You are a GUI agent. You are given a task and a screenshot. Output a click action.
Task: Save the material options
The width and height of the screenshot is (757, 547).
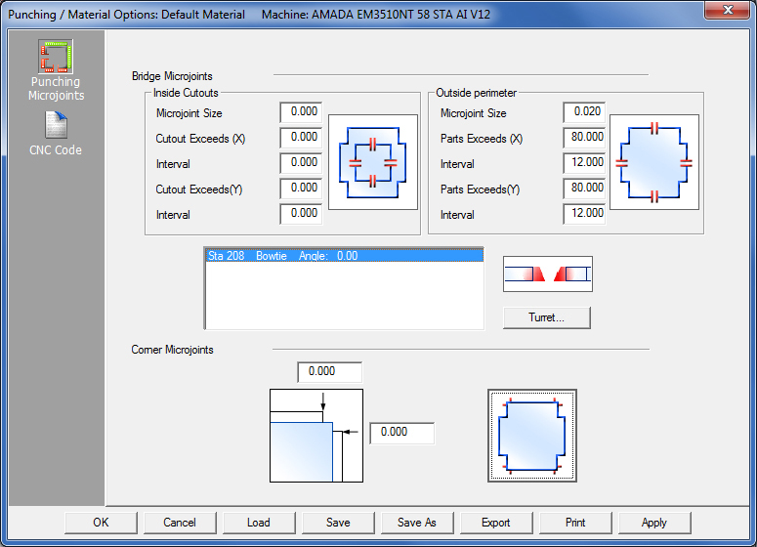(x=338, y=523)
